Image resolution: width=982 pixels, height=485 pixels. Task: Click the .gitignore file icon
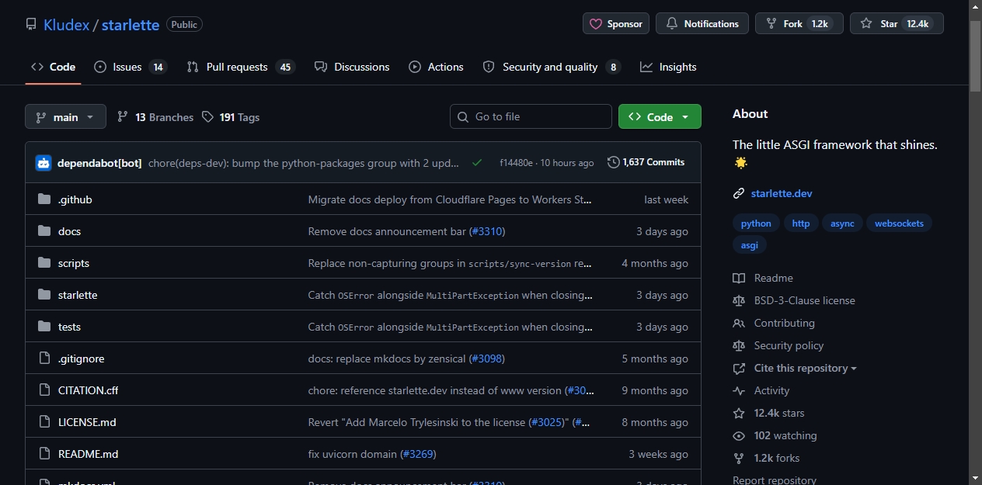click(44, 359)
